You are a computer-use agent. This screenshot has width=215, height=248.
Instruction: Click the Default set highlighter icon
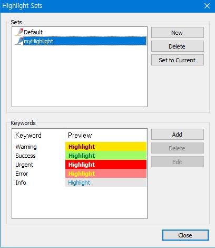(x=19, y=32)
